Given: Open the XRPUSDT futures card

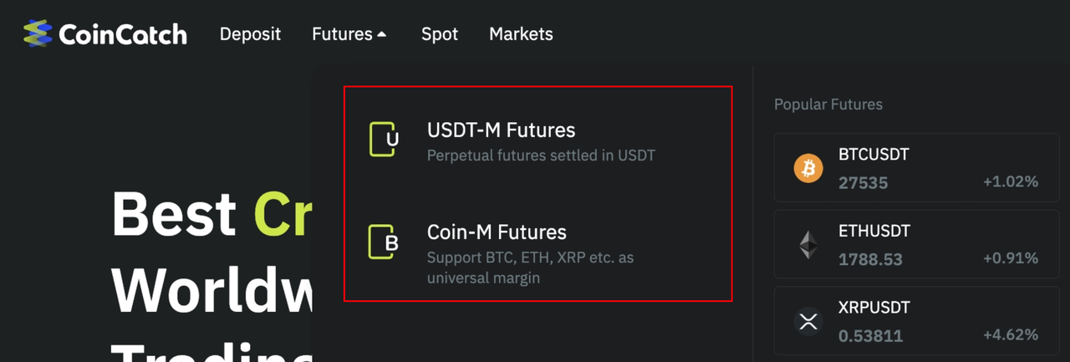Looking at the screenshot, I should [x=916, y=321].
